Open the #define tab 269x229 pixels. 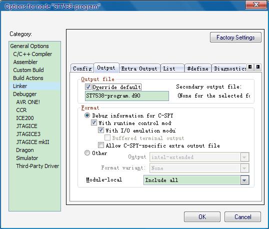tap(197, 68)
